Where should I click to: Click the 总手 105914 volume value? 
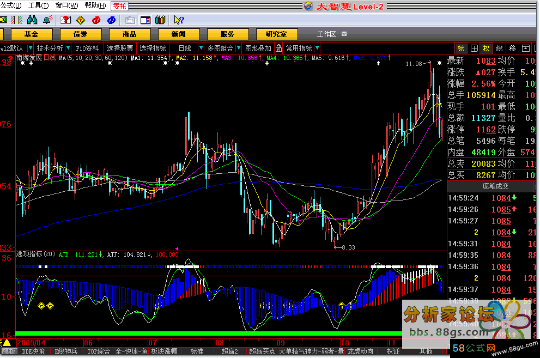pos(481,95)
